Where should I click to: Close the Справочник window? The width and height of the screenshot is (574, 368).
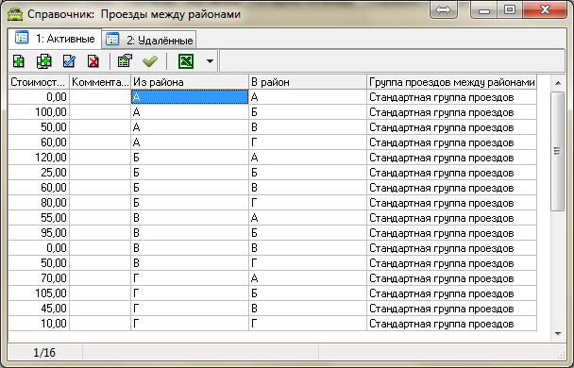coord(545,9)
